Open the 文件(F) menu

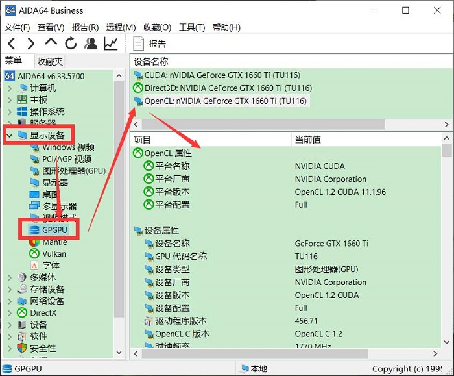point(17,27)
